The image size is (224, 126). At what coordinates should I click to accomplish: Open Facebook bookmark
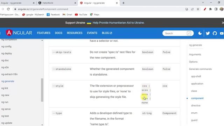point(53,15)
